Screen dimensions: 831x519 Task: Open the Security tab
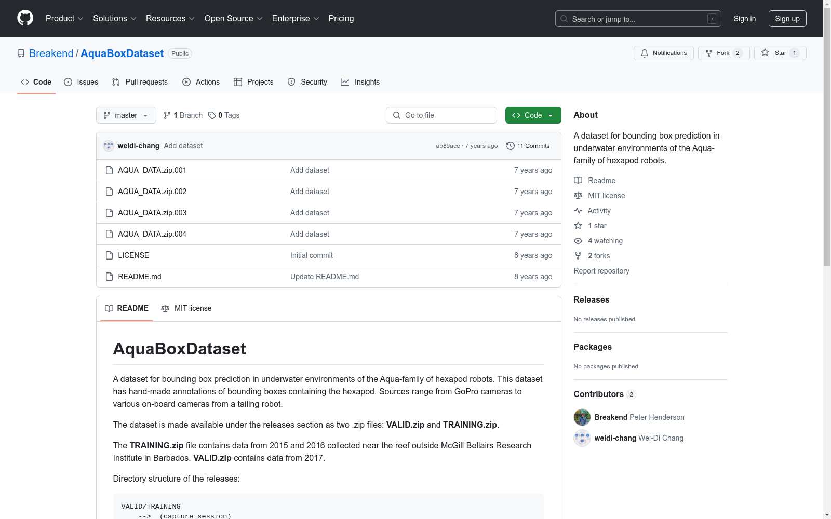click(x=307, y=82)
